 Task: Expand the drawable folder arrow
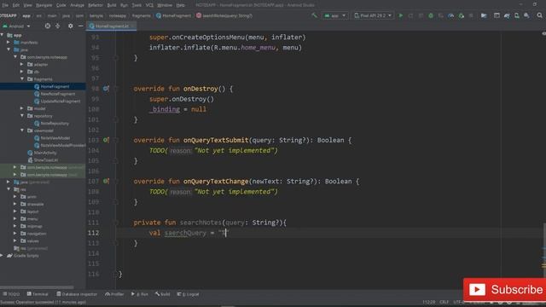[15, 204]
